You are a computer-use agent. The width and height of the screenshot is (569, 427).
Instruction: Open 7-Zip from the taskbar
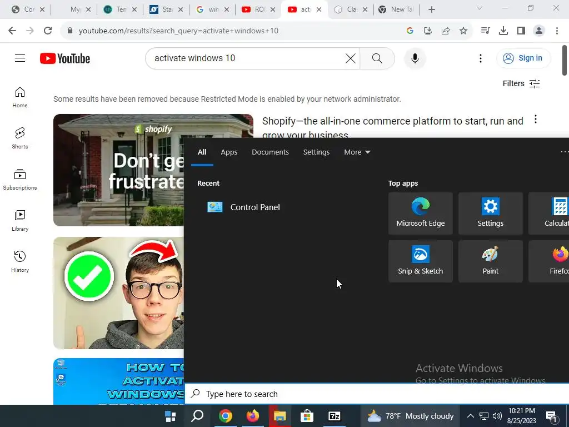click(335, 416)
